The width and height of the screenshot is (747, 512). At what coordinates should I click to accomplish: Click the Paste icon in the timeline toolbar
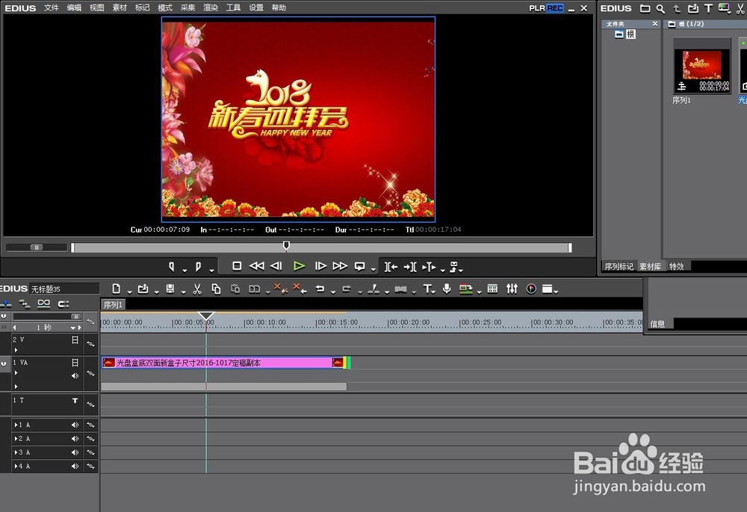(x=235, y=289)
